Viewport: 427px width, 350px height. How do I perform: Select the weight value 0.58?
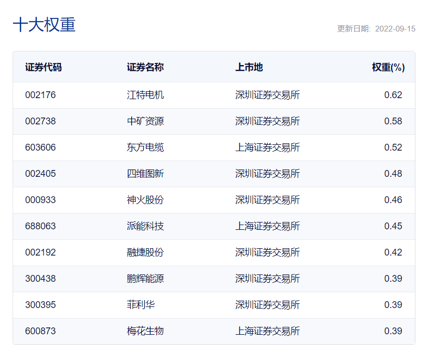(393, 121)
